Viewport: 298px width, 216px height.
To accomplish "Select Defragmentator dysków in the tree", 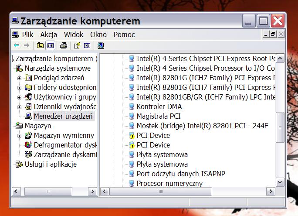I will (x=65, y=145).
